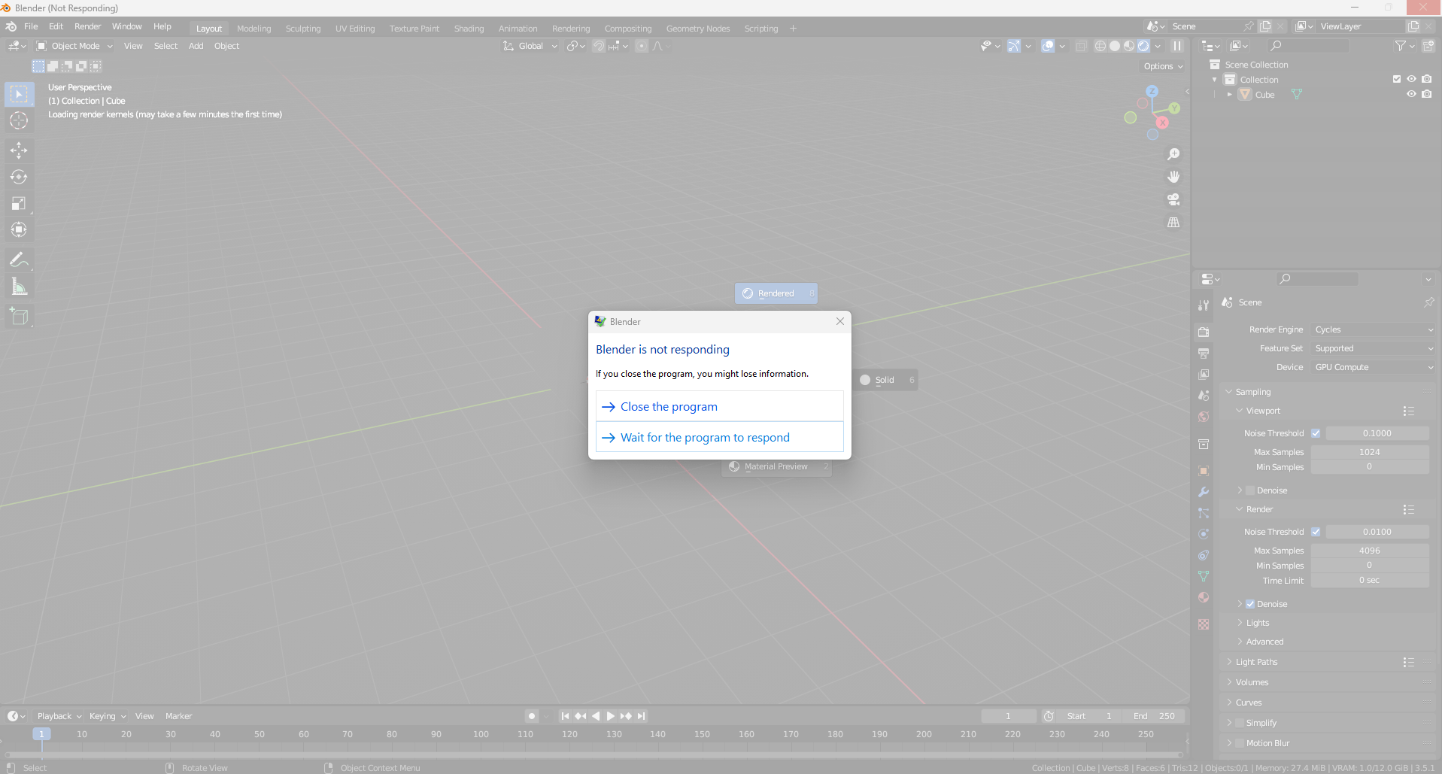
Task: Switch to the Shading workspace tab
Action: click(x=469, y=29)
